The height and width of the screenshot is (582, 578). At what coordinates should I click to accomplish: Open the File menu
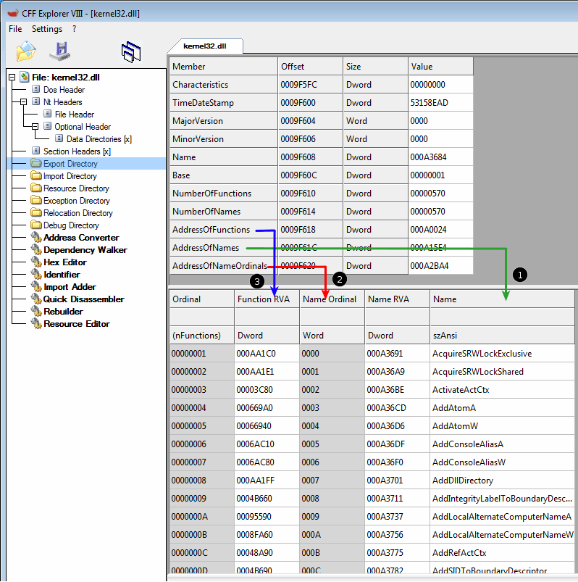15,29
